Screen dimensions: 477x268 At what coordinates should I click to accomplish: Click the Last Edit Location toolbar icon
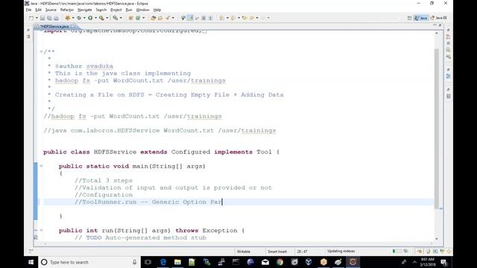coord(244,18)
